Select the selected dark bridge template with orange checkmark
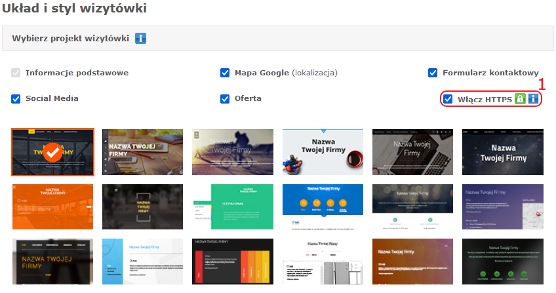 pos(53,152)
